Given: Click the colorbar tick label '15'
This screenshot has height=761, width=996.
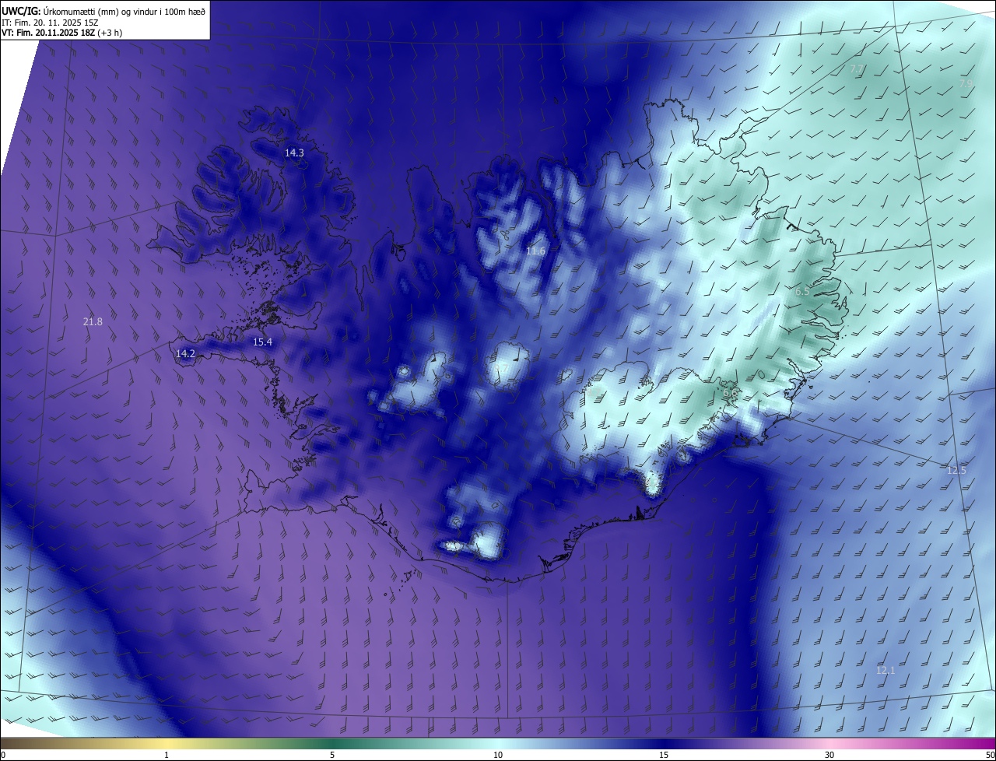Looking at the screenshot, I should pyautogui.click(x=664, y=755).
